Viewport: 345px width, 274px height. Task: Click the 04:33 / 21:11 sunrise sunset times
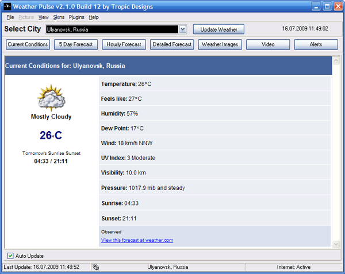click(51, 161)
